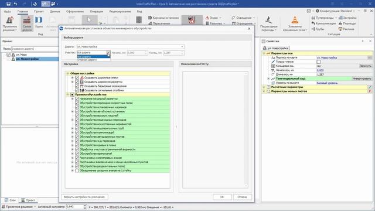This screenshot has height=211, width=375.
Task: Expand Расчётные параметры in Свойства panel
Action: 264,87
